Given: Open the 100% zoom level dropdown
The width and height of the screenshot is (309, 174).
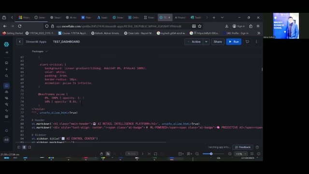Looking at the screenshot, I should point(241,154).
